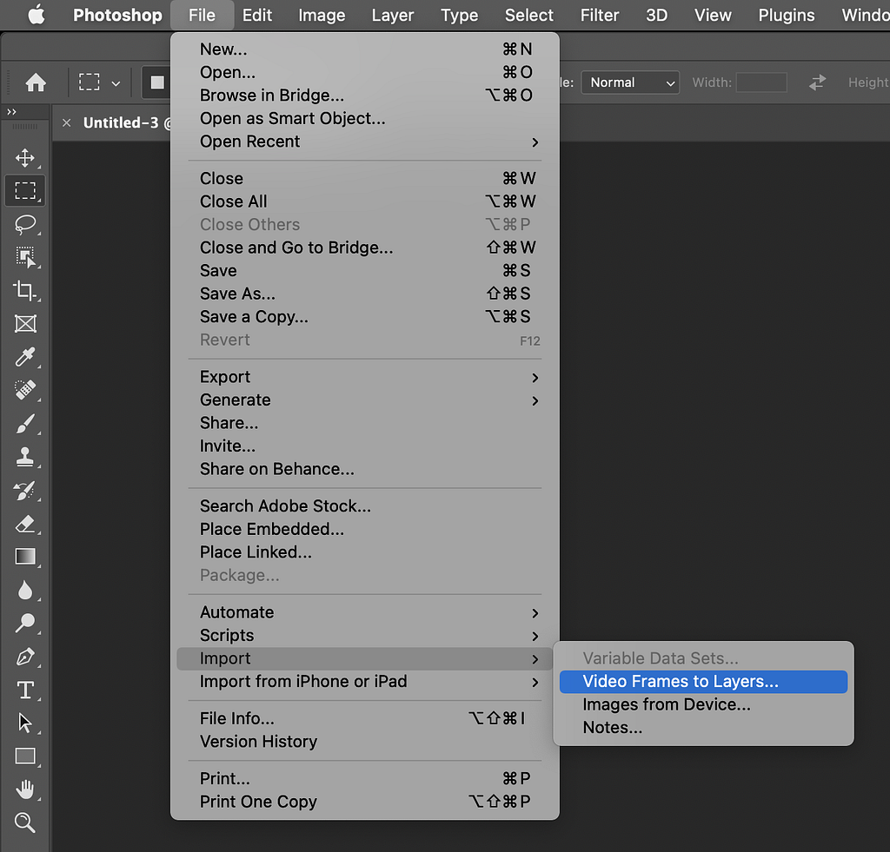The height and width of the screenshot is (852, 890).
Task: Open the Edit menu
Action: (x=257, y=15)
